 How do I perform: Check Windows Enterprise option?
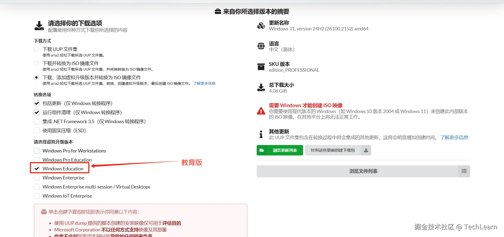37,178
